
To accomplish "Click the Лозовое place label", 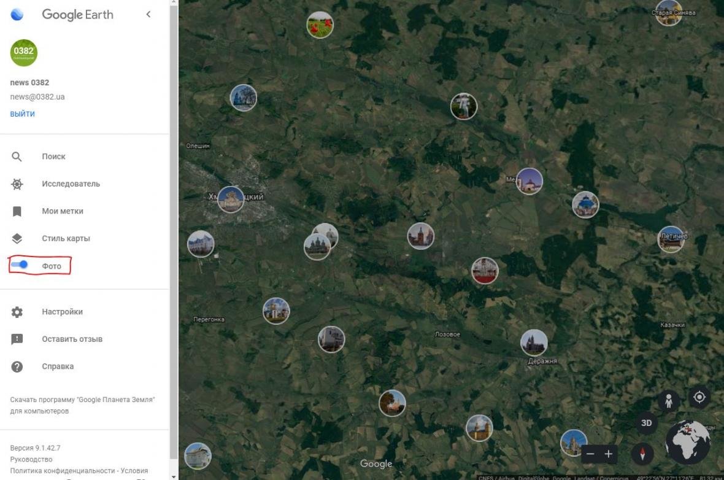I will click(x=447, y=335).
